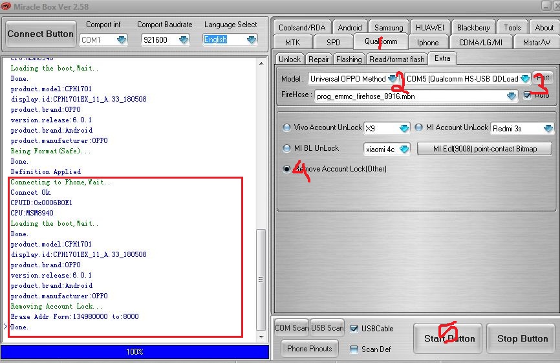This screenshot has width=560, height=363.
Task: Switch to the SPD tab
Action: (333, 42)
